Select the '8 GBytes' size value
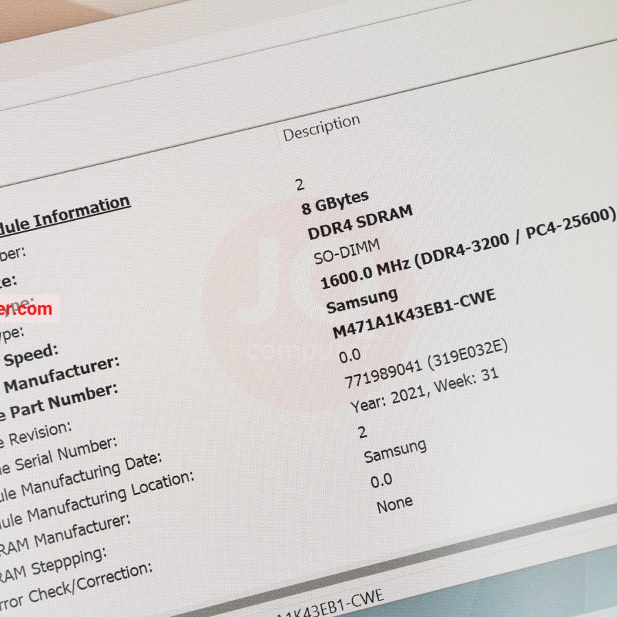617x617 pixels. 335,202
